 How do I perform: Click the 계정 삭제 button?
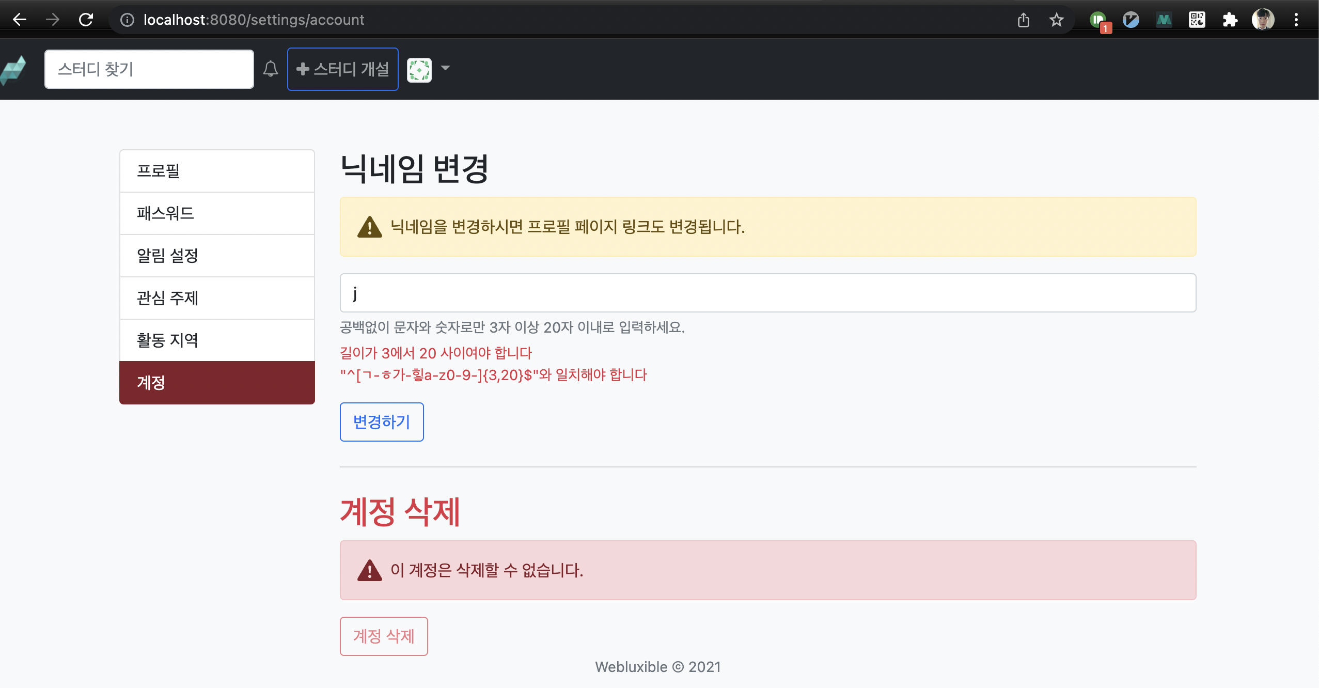384,636
